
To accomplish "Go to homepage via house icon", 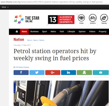I will 17,31.
